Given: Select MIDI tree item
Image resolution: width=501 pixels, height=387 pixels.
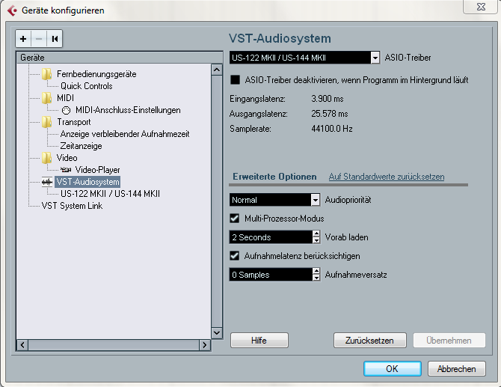Looking at the screenshot, I should click(65, 98).
